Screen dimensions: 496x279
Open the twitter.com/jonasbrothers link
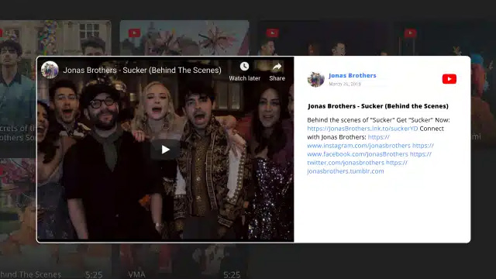(x=346, y=163)
